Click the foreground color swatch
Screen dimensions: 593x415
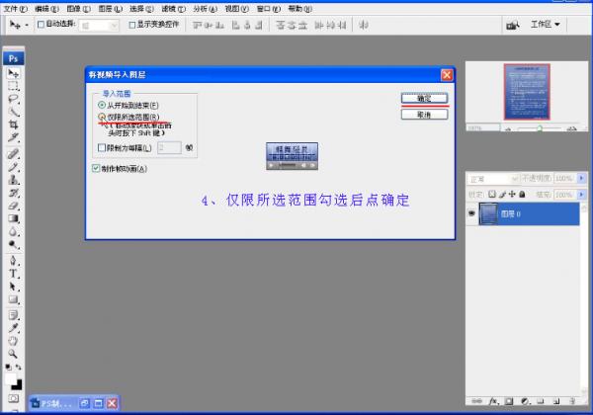coord(10,378)
